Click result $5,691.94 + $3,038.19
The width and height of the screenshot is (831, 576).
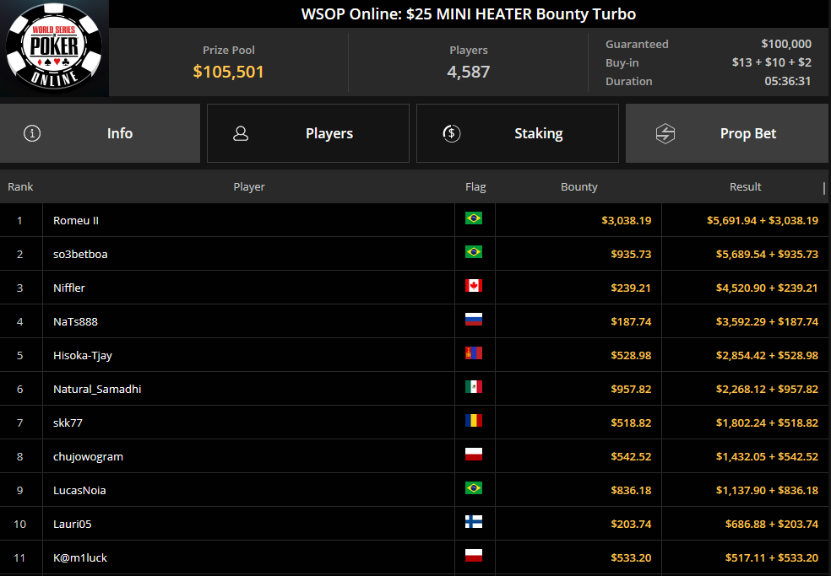tap(762, 220)
